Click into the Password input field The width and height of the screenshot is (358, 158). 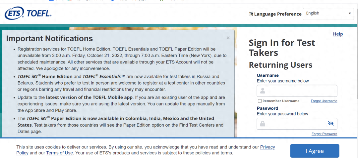pos(297,124)
